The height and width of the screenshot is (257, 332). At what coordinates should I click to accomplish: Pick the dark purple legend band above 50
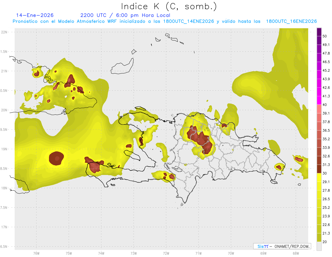(x=319, y=32)
